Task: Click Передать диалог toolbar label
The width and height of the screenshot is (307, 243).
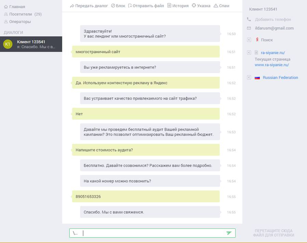Action: pyautogui.click(x=91, y=6)
